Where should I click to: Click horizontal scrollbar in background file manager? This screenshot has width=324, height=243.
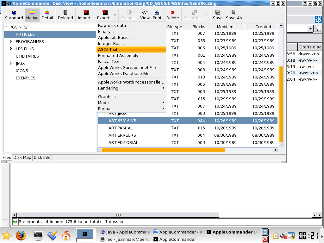pos(118,215)
